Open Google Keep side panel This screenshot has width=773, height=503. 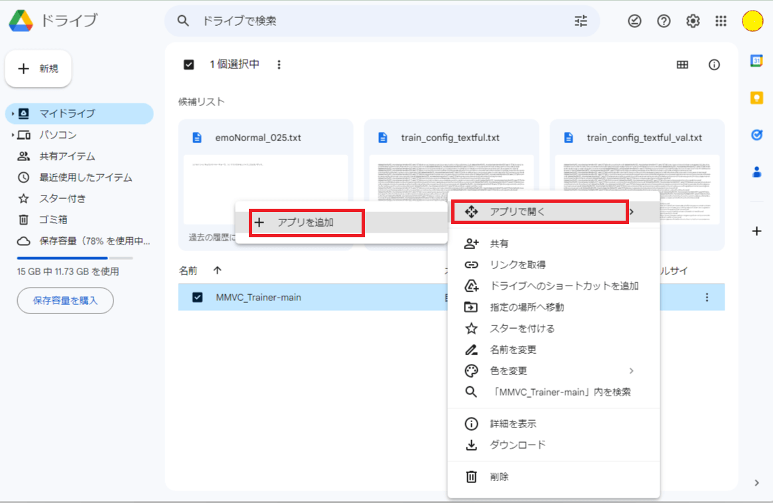(x=756, y=98)
